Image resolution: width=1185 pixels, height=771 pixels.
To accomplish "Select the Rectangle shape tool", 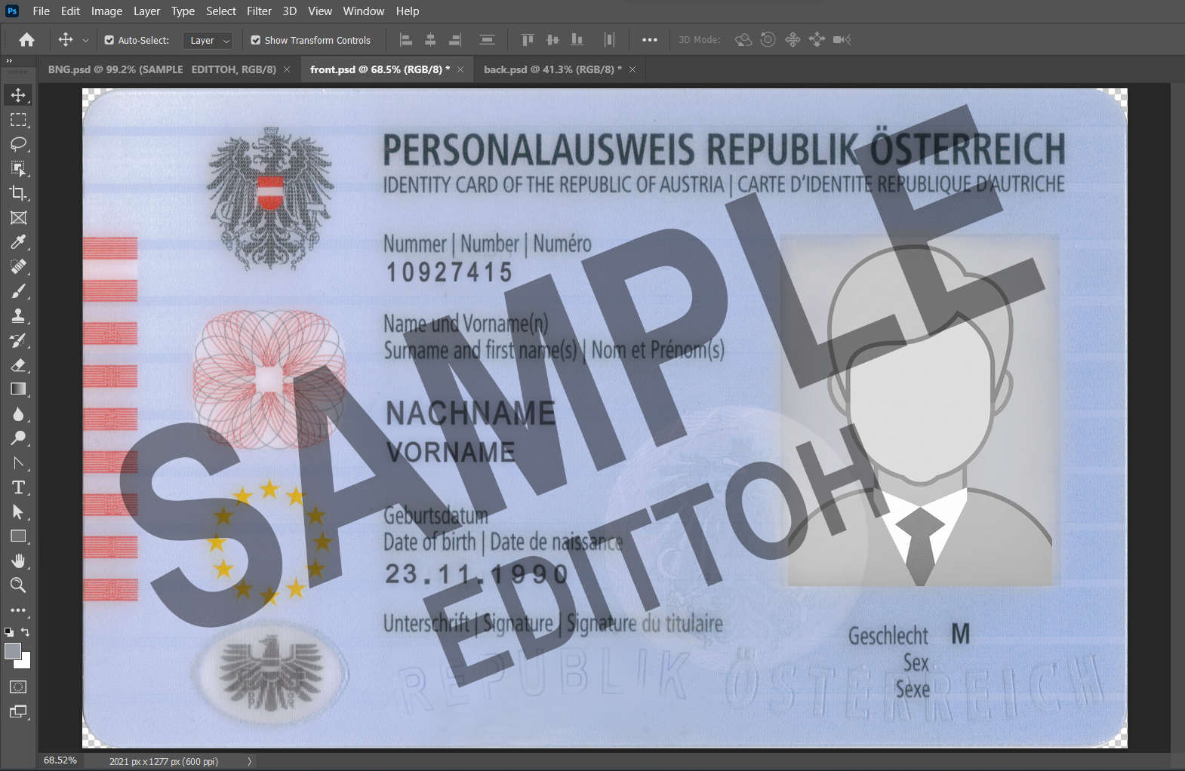I will click(18, 536).
